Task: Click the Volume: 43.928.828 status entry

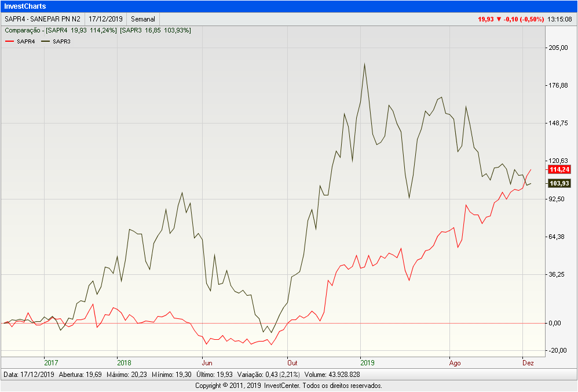Action: tap(332, 375)
